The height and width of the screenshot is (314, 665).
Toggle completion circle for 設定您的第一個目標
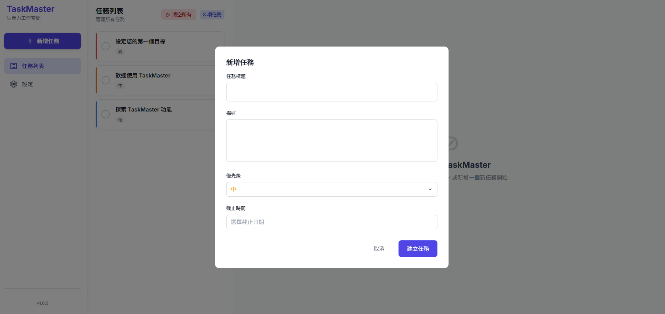coord(106,46)
